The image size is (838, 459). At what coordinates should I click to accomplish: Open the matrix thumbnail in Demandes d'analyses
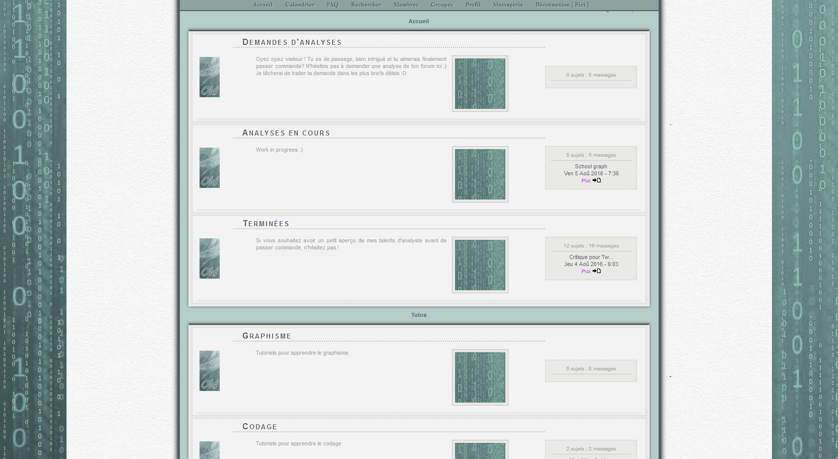coord(480,84)
